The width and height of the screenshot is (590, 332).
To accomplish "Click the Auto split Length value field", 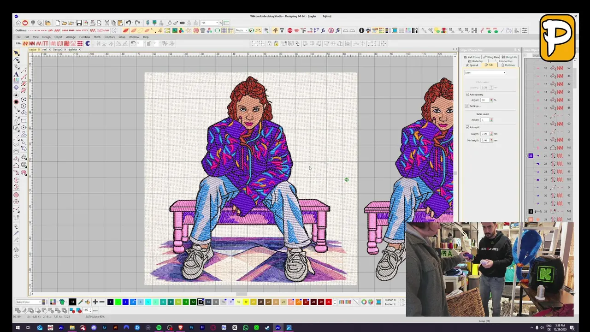I will tap(484, 134).
